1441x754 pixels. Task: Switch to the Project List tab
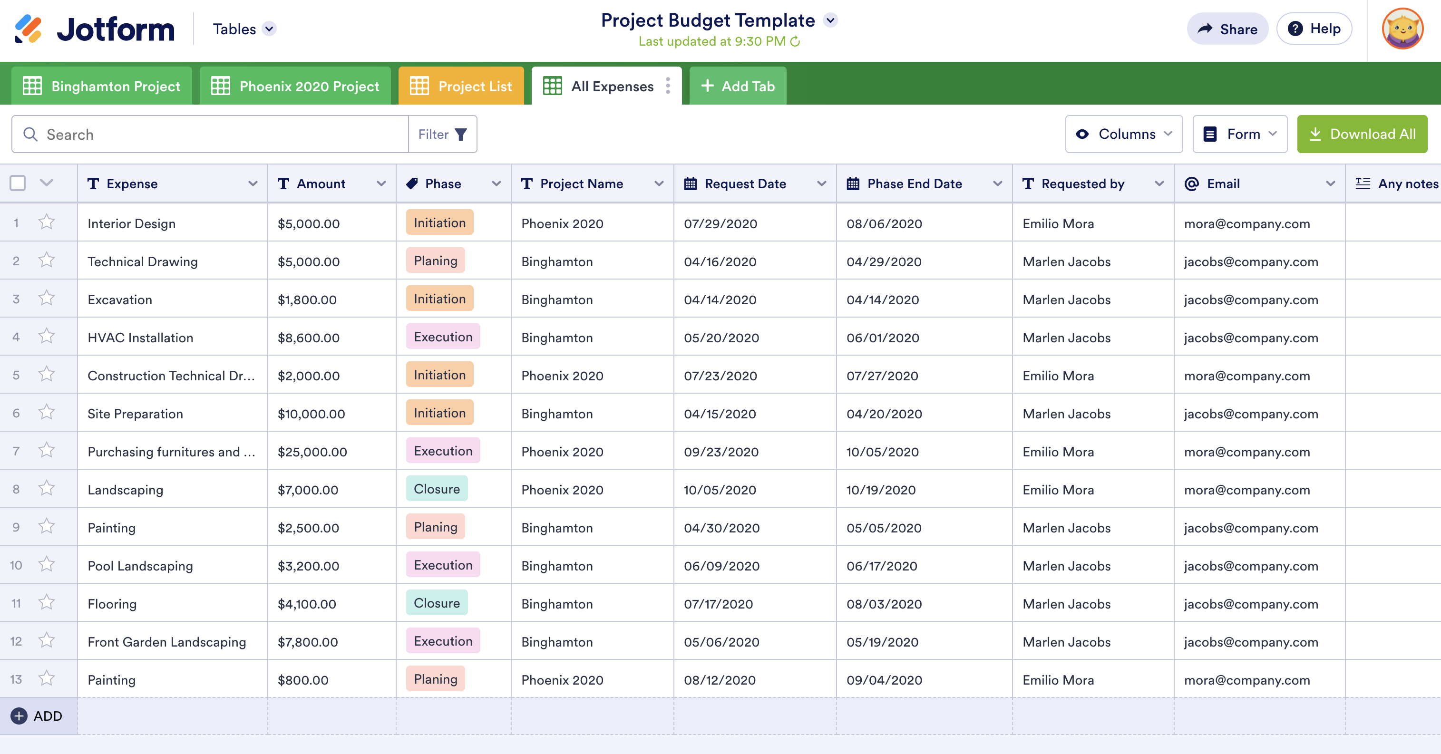point(461,86)
